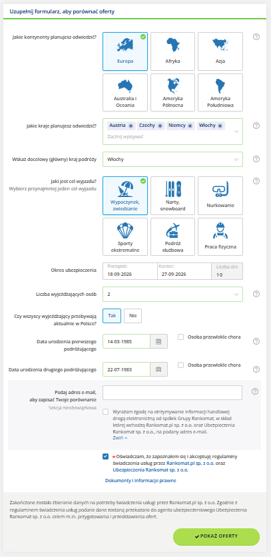Pick the Podróż służbowa tile
The width and height of the screenshot is (271, 557).
coord(172,236)
